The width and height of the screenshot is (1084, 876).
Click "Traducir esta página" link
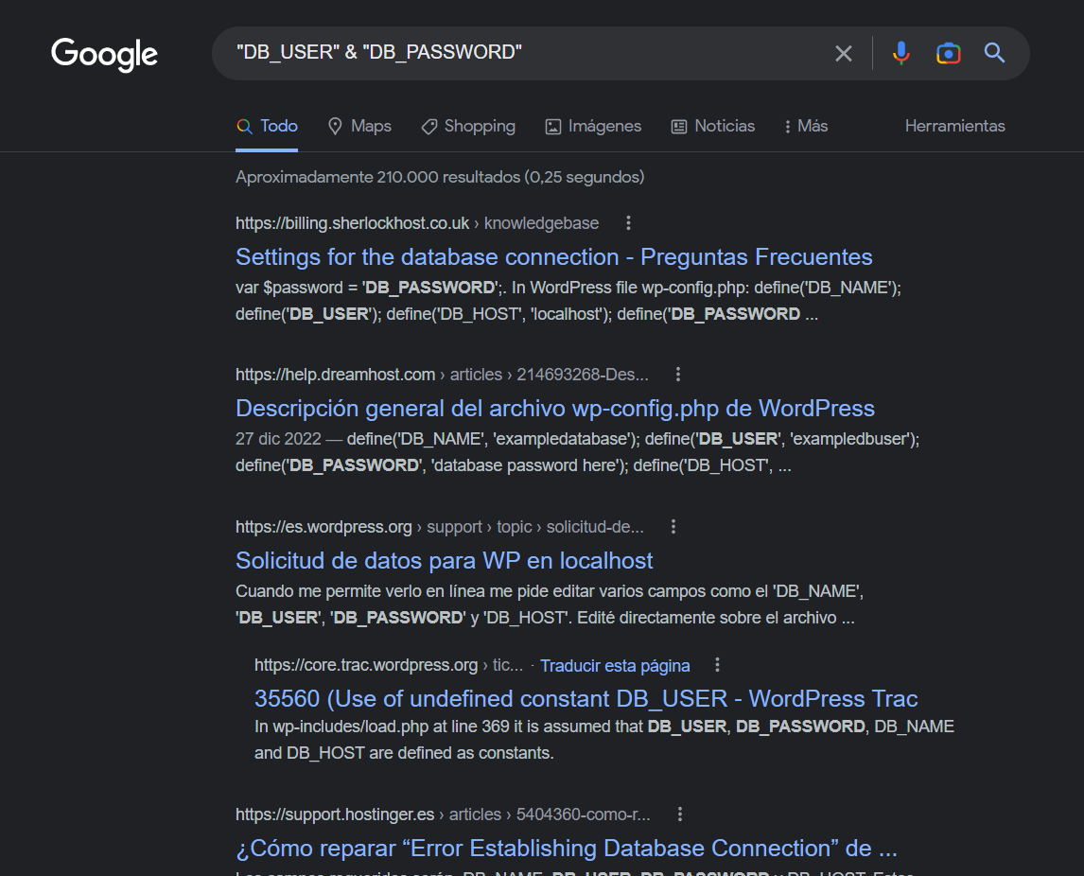coord(615,666)
